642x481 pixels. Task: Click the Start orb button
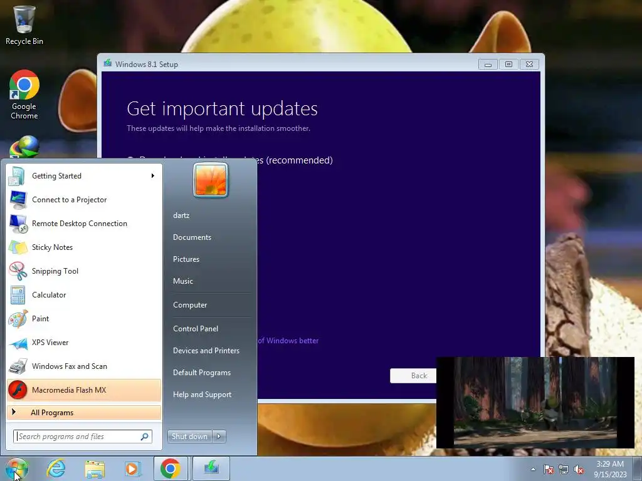point(16,468)
